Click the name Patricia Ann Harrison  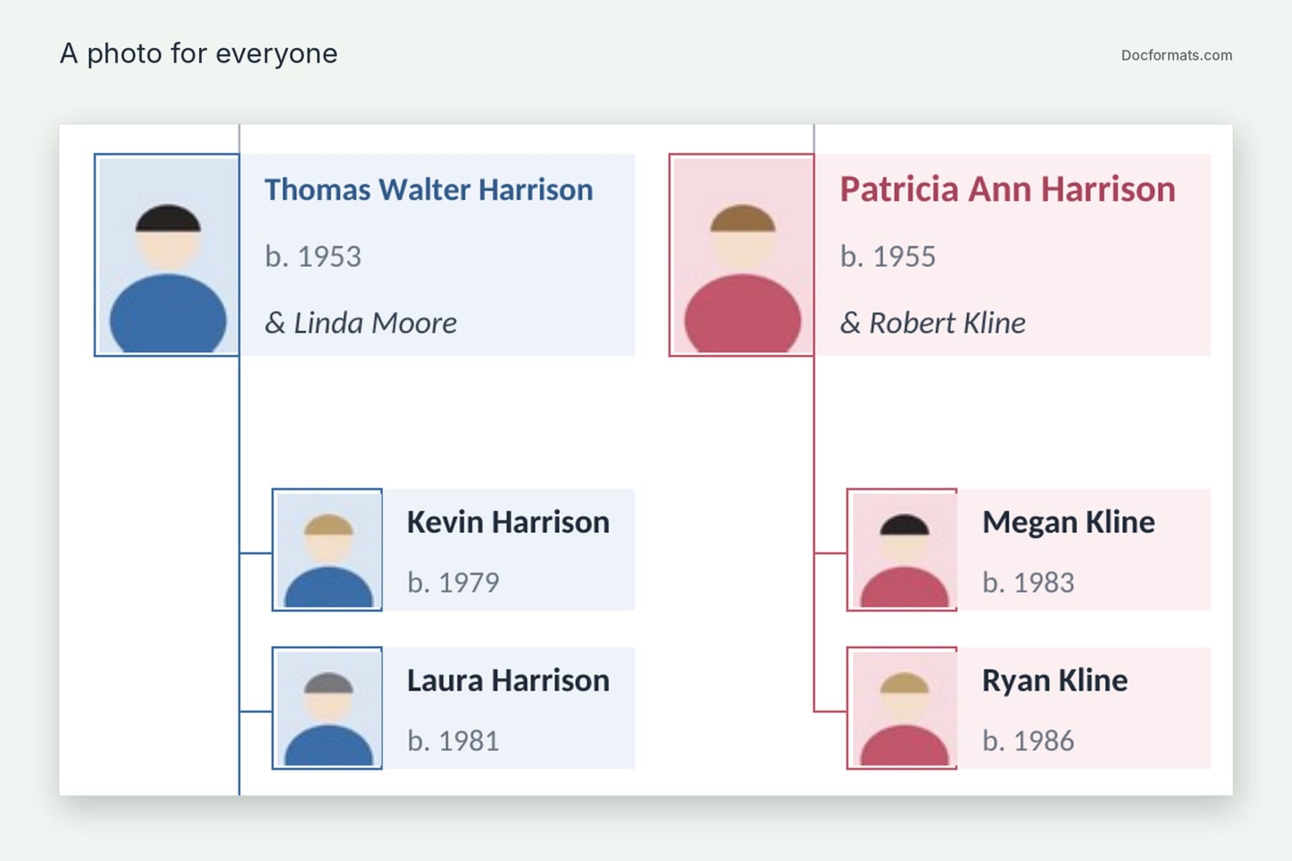(1007, 190)
